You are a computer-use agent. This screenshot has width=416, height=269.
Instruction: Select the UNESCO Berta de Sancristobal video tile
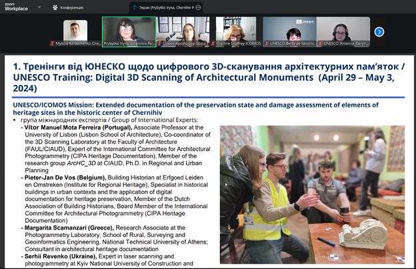pyautogui.click(x=289, y=31)
